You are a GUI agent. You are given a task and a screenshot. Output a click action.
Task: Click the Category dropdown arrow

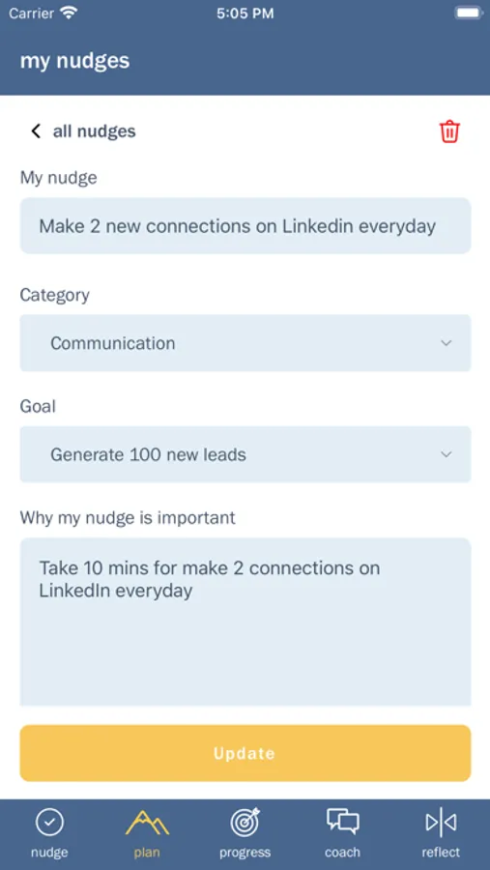[x=447, y=343]
